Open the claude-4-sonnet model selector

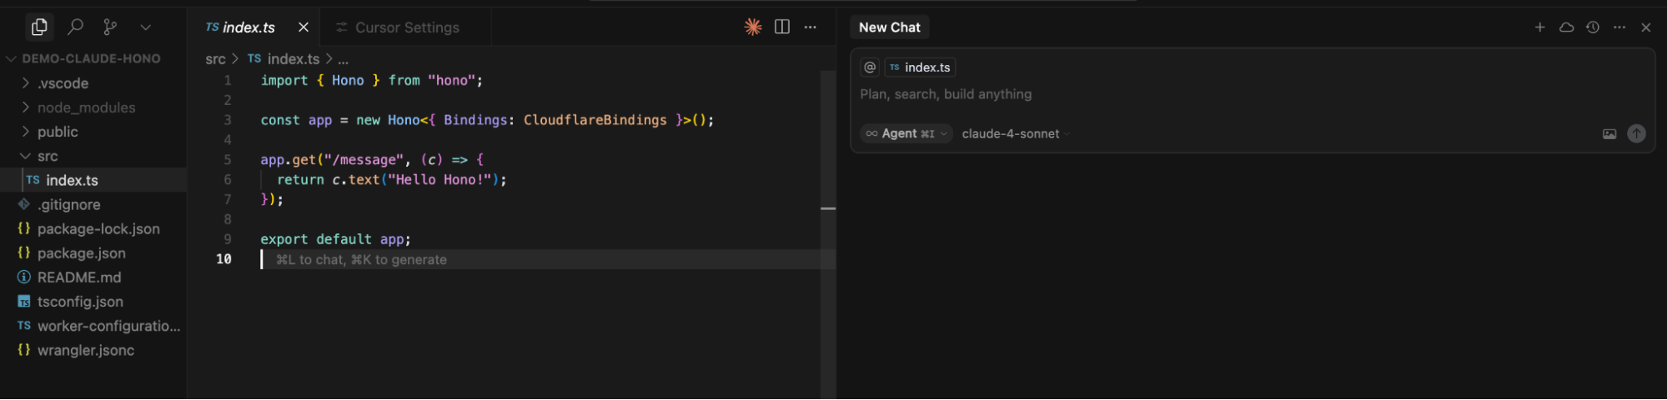point(1014,134)
